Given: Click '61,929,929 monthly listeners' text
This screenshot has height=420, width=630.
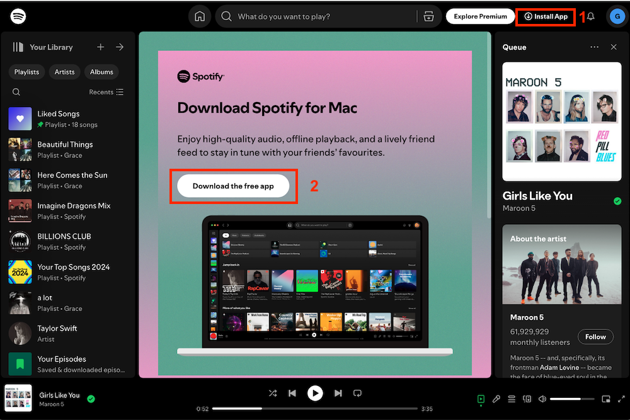Looking at the screenshot, I should click(540, 337).
